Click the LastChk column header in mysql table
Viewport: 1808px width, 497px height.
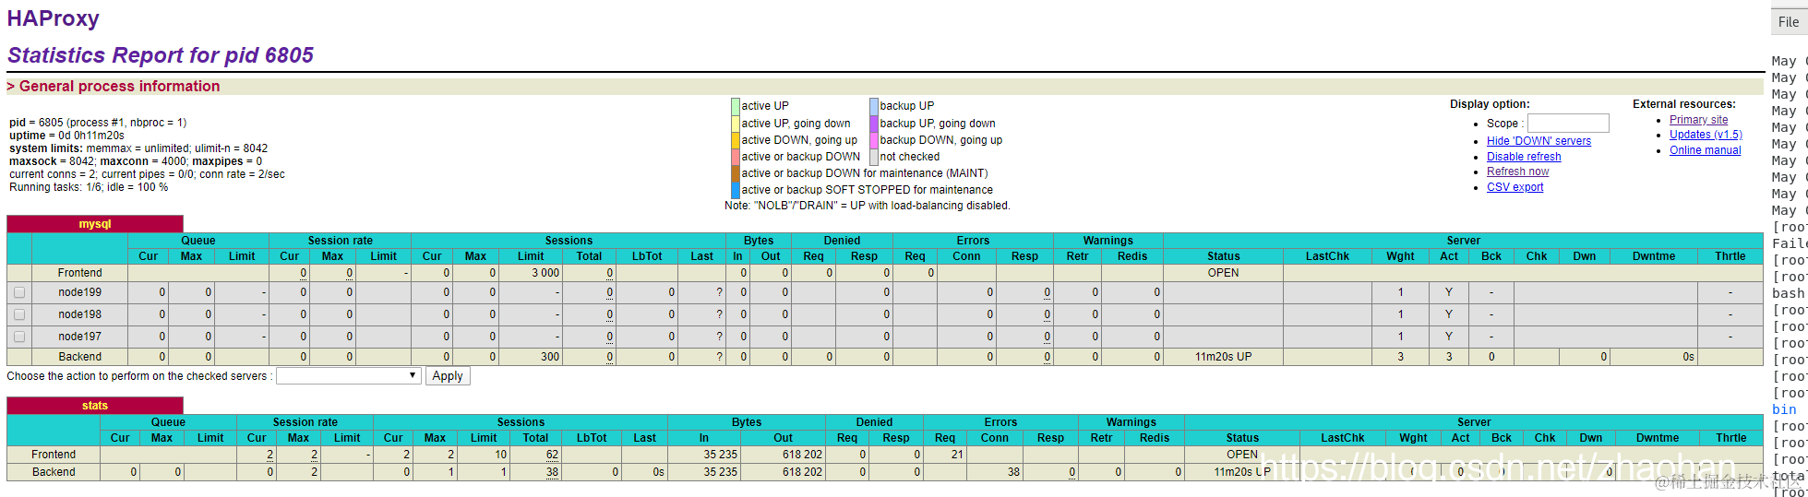point(1327,256)
